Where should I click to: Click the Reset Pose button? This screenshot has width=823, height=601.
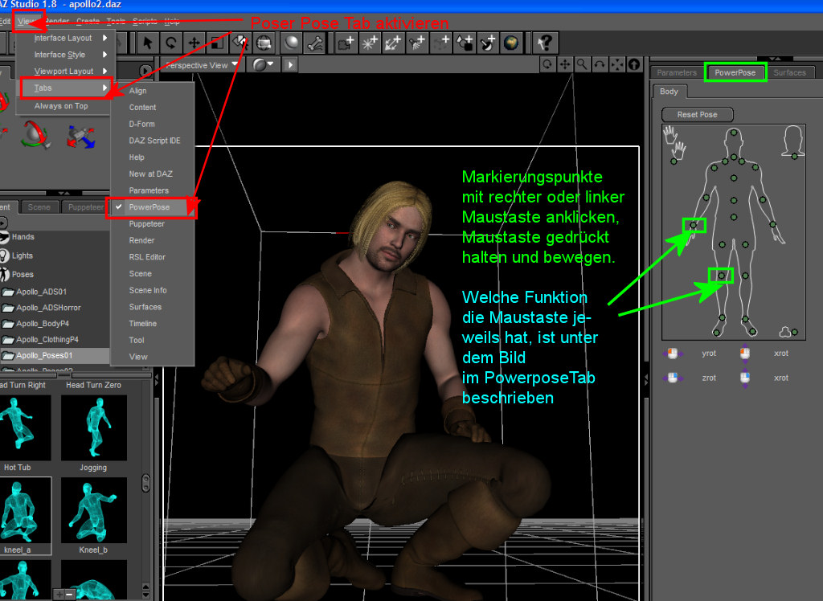(x=697, y=114)
